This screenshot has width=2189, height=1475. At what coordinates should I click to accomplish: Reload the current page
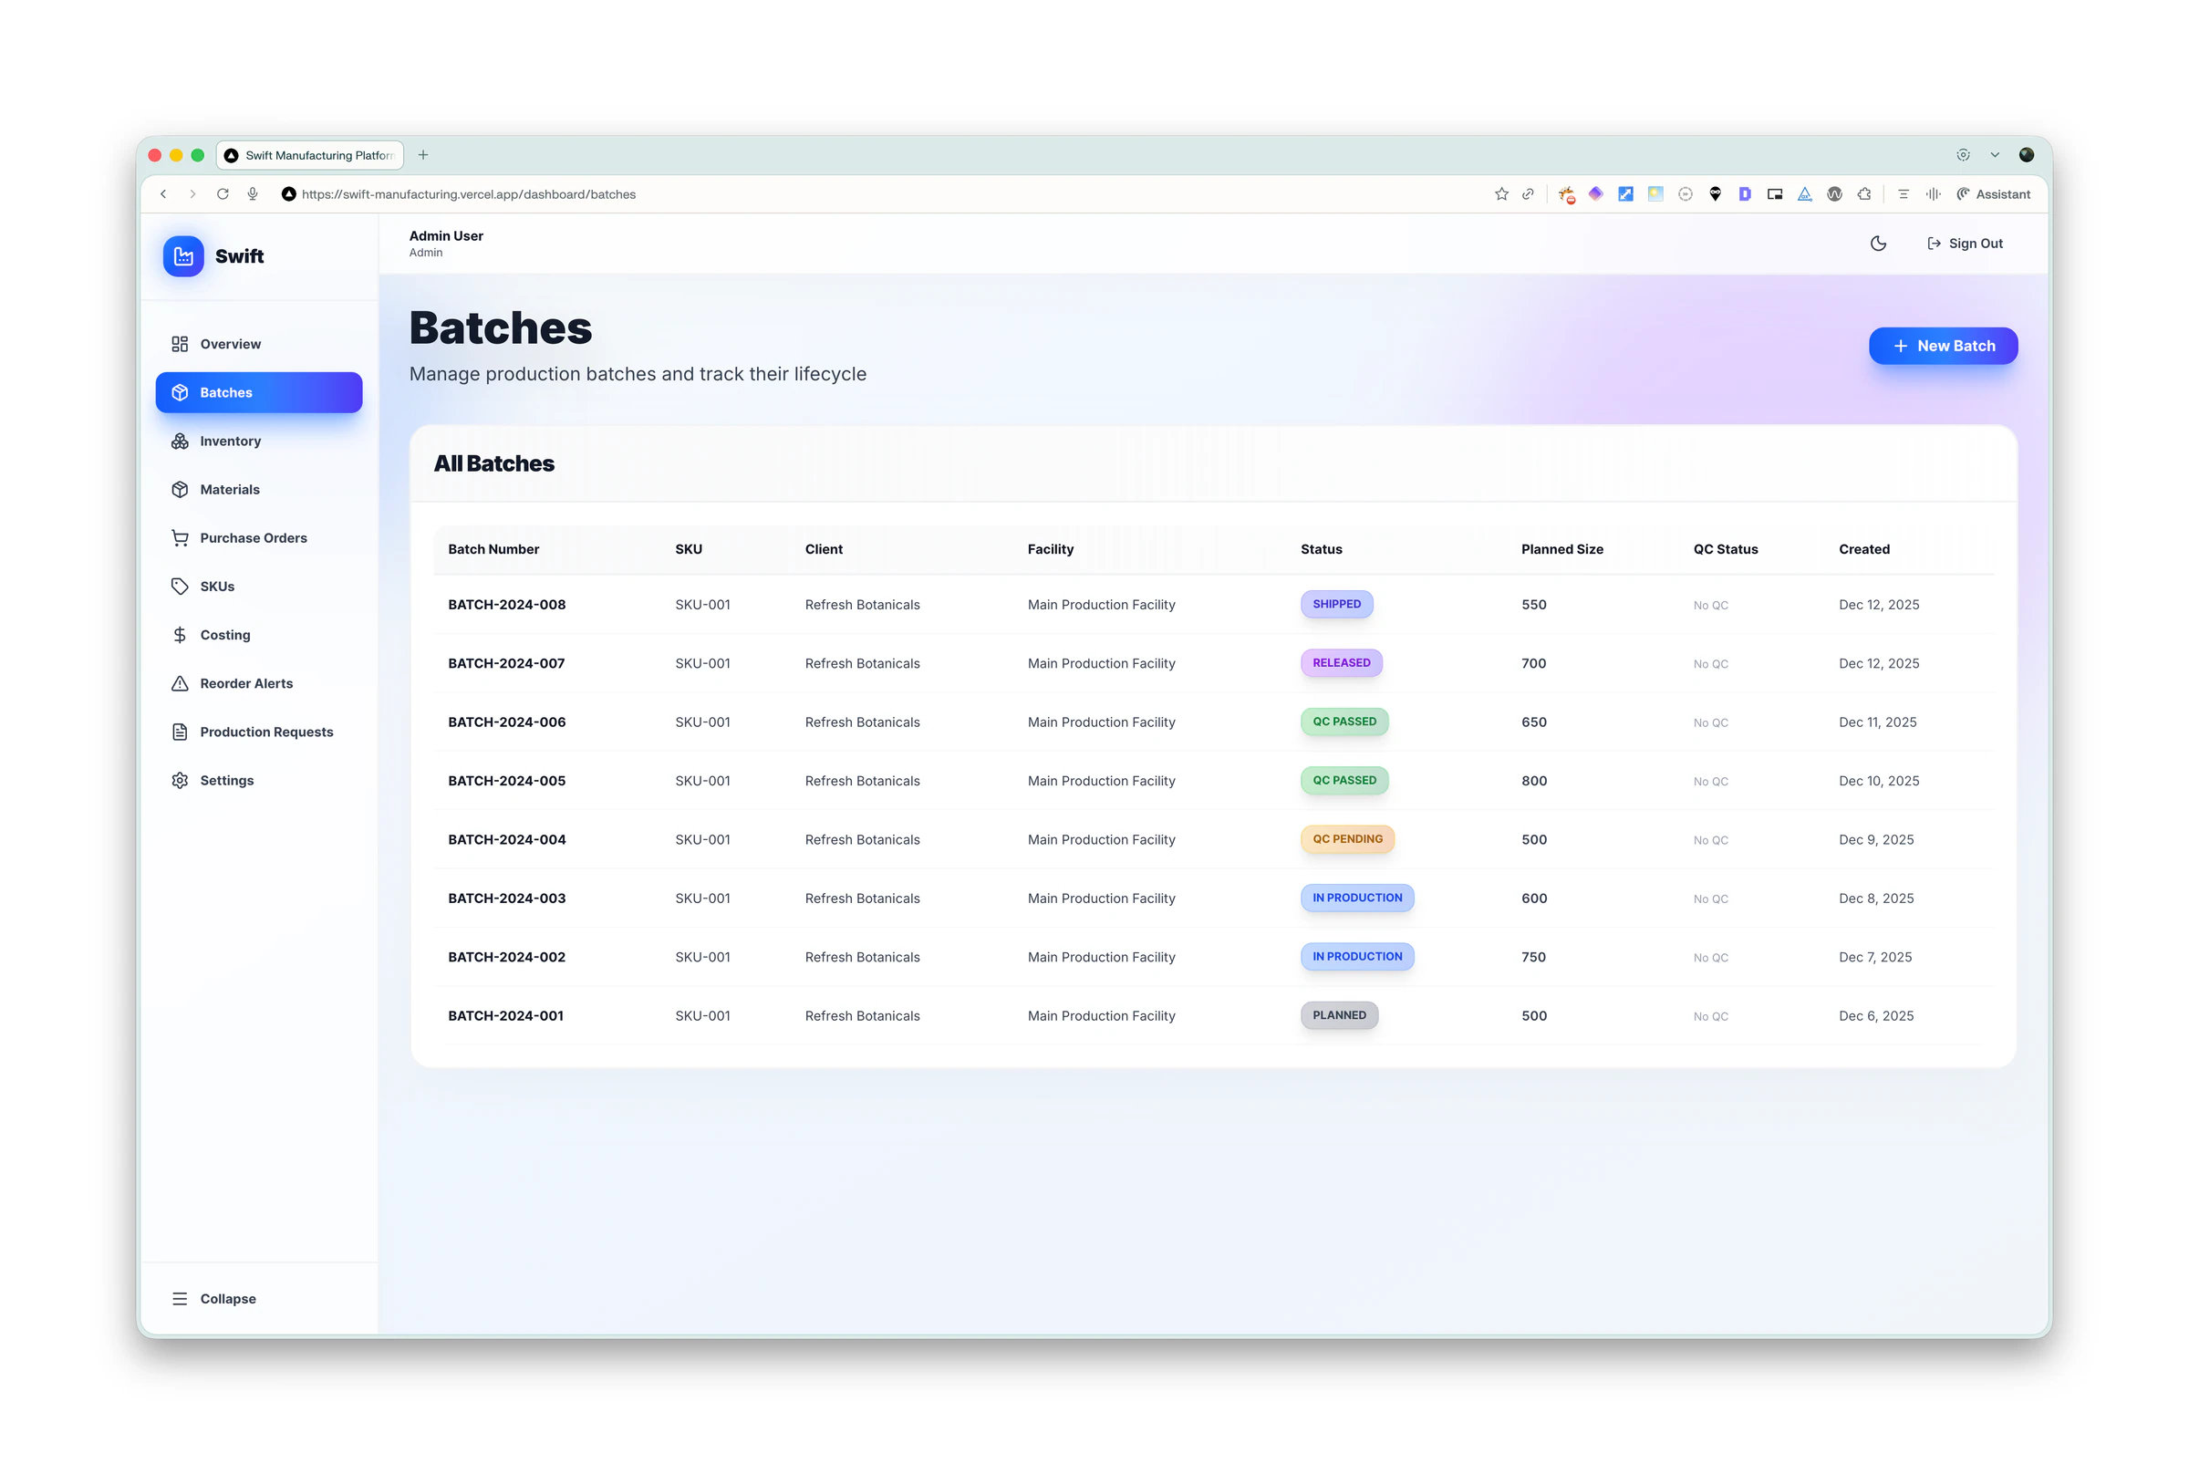click(x=223, y=193)
